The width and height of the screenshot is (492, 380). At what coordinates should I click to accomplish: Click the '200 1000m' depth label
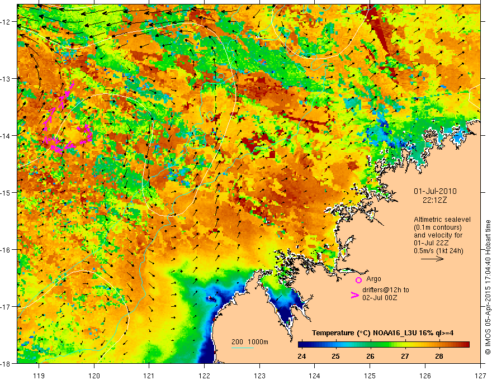[x=250, y=342]
